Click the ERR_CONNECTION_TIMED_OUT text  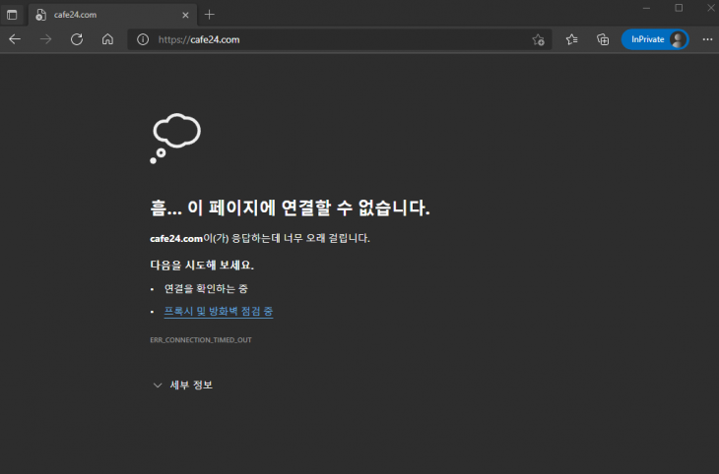[x=201, y=340]
